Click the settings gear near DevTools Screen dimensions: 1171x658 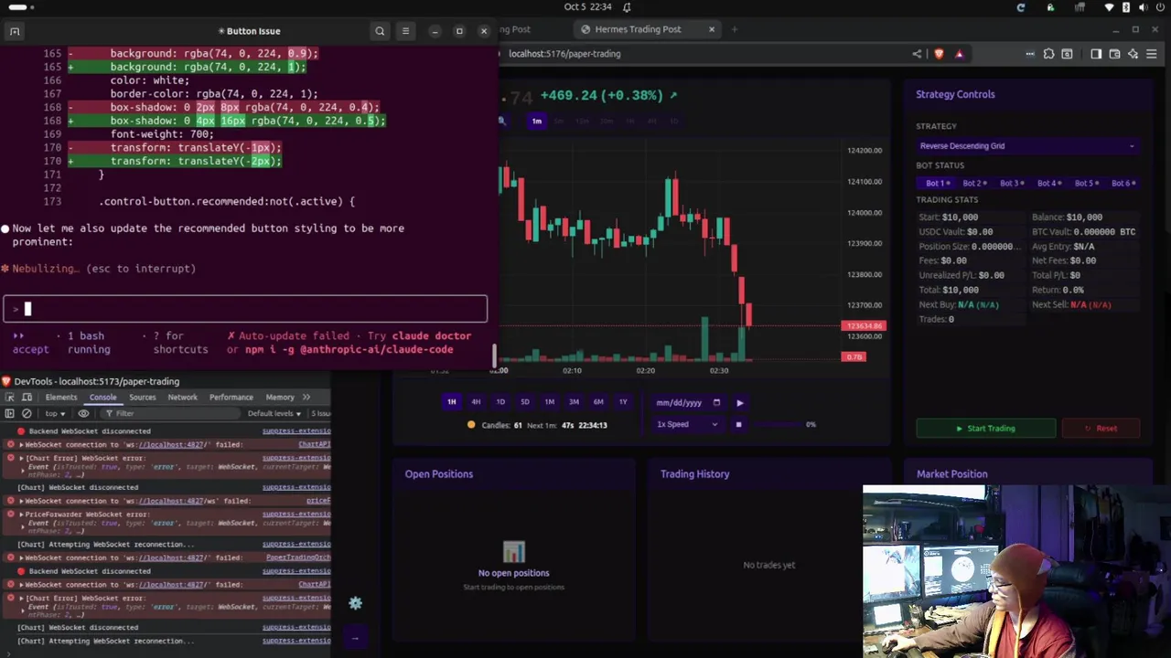pos(355,603)
